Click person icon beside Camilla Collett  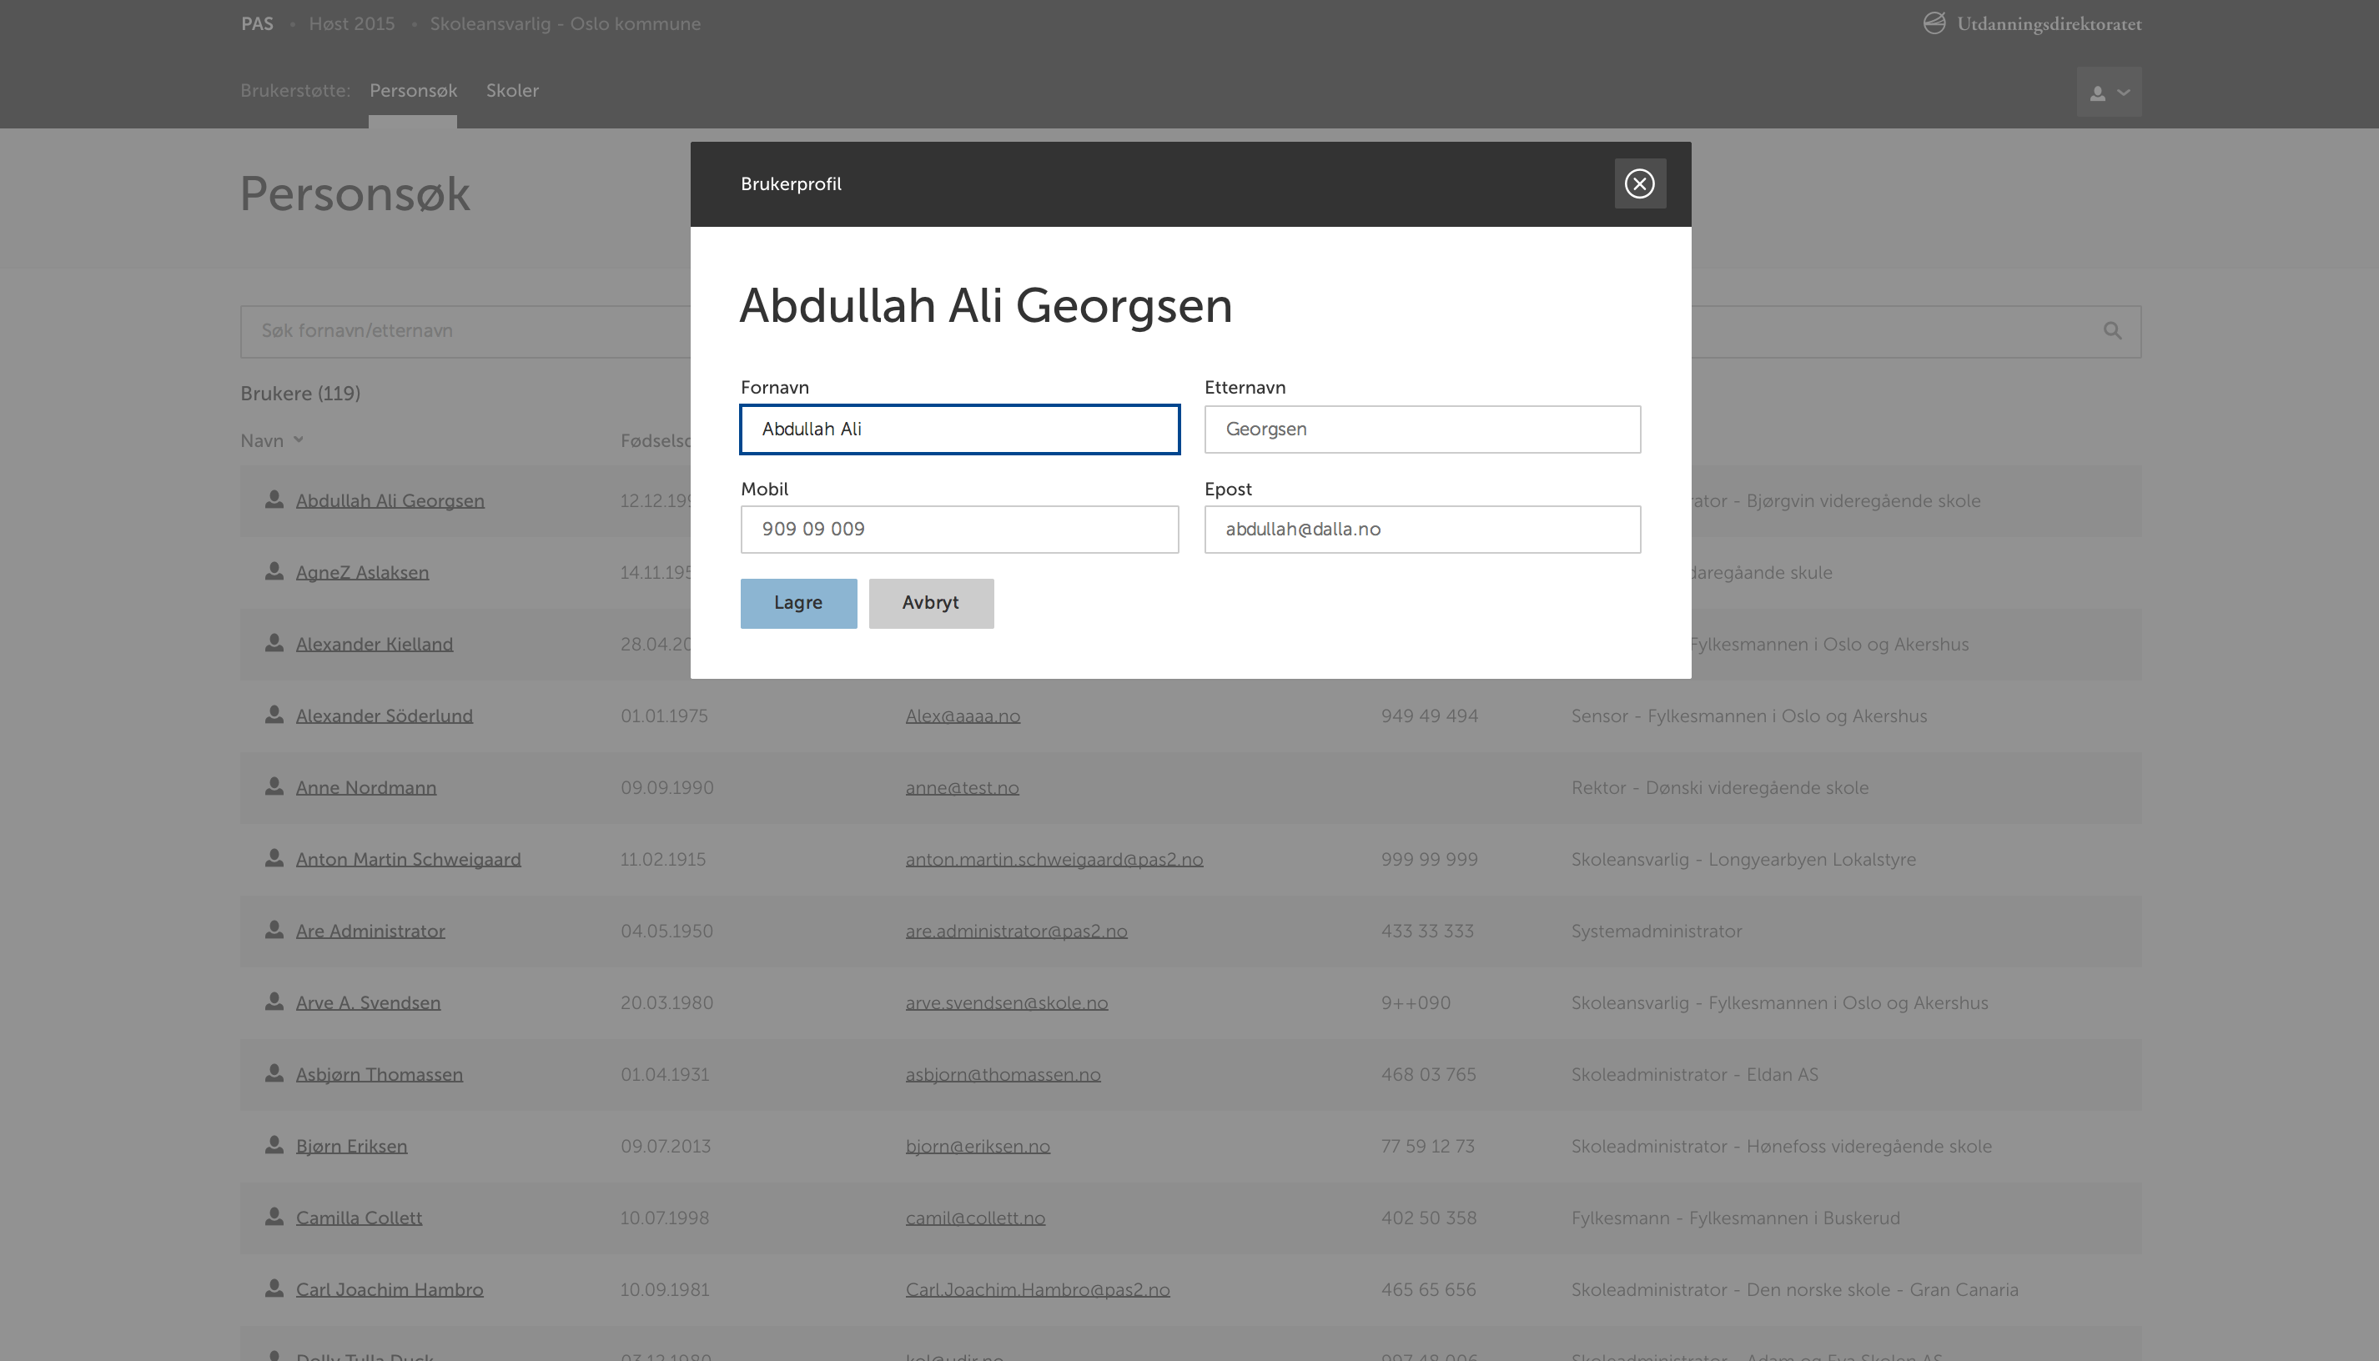click(274, 1217)
